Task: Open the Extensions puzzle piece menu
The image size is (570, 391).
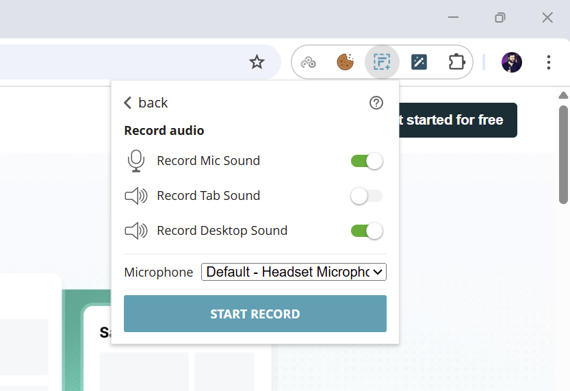Action: point(456,62)
